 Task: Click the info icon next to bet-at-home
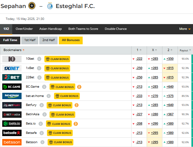pyautogui.click(x=49, y=96)
